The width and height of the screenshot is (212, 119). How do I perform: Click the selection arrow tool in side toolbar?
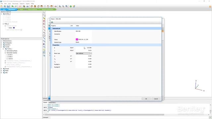[44, 13]
